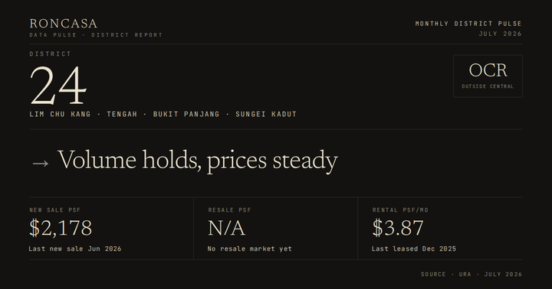Click the No resale market yet note
Screen dimensions: 552x289
250,248
